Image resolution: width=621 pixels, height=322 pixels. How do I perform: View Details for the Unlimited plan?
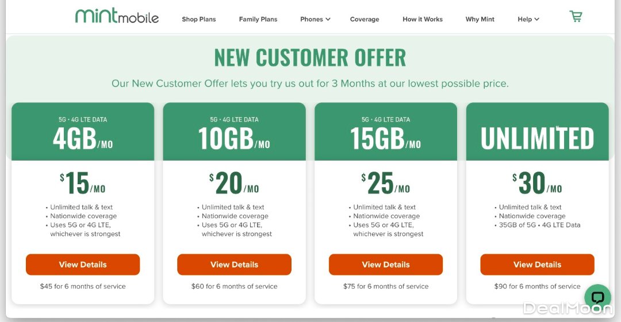[537, 265]
